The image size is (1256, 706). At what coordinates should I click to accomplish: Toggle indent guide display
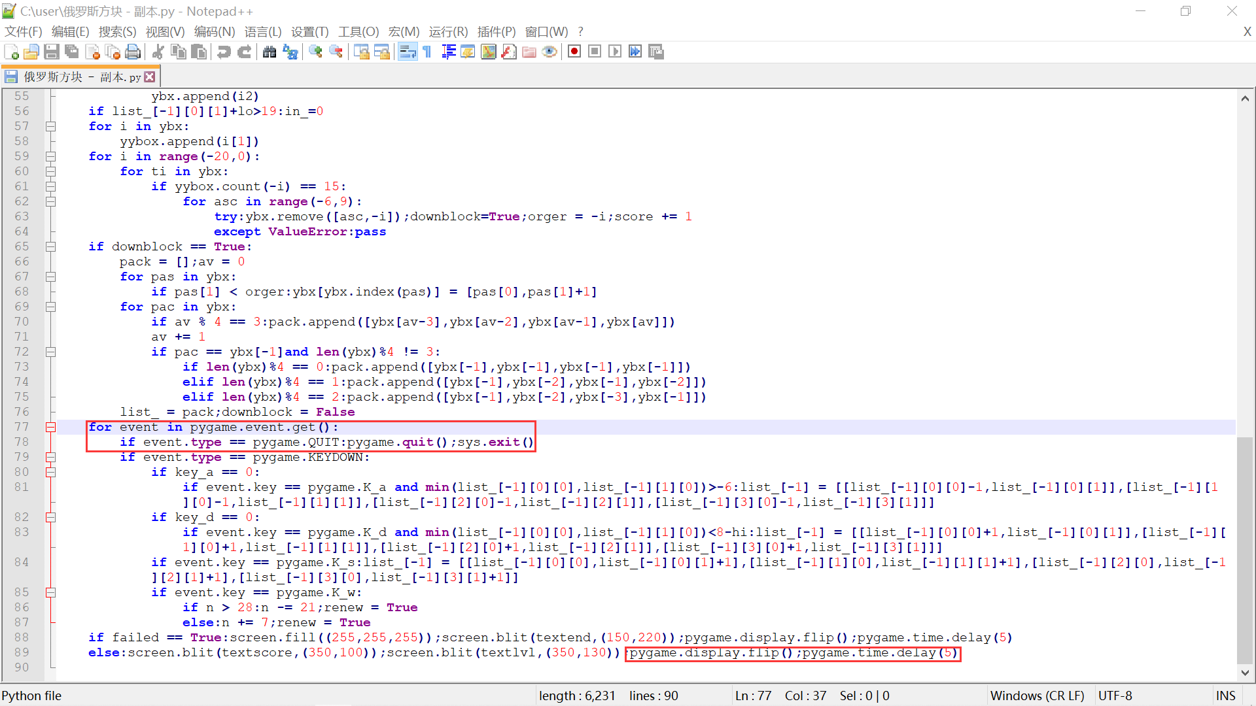(448, 52)
